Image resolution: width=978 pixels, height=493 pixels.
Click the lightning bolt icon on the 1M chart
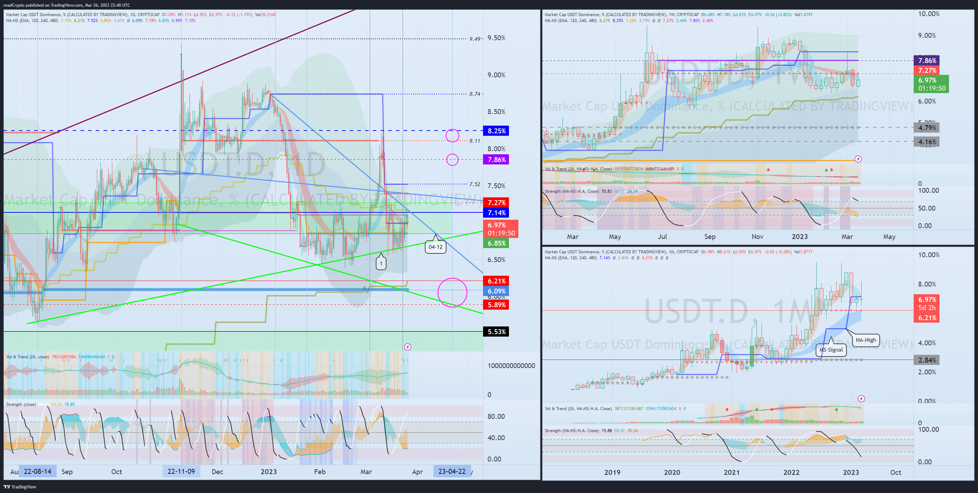coord(861,399)
